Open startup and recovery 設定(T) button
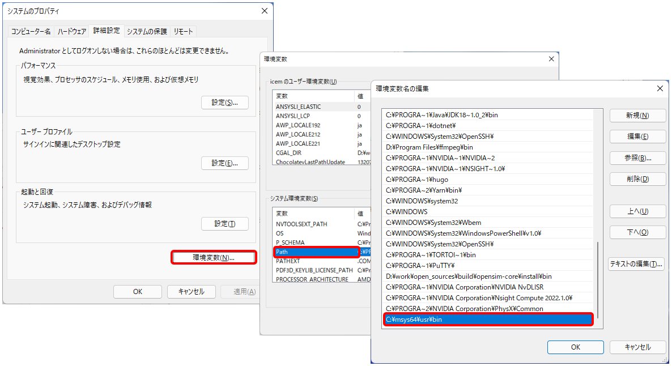The width and height of the screenshot is (672, 366). [x=225, y=224]
